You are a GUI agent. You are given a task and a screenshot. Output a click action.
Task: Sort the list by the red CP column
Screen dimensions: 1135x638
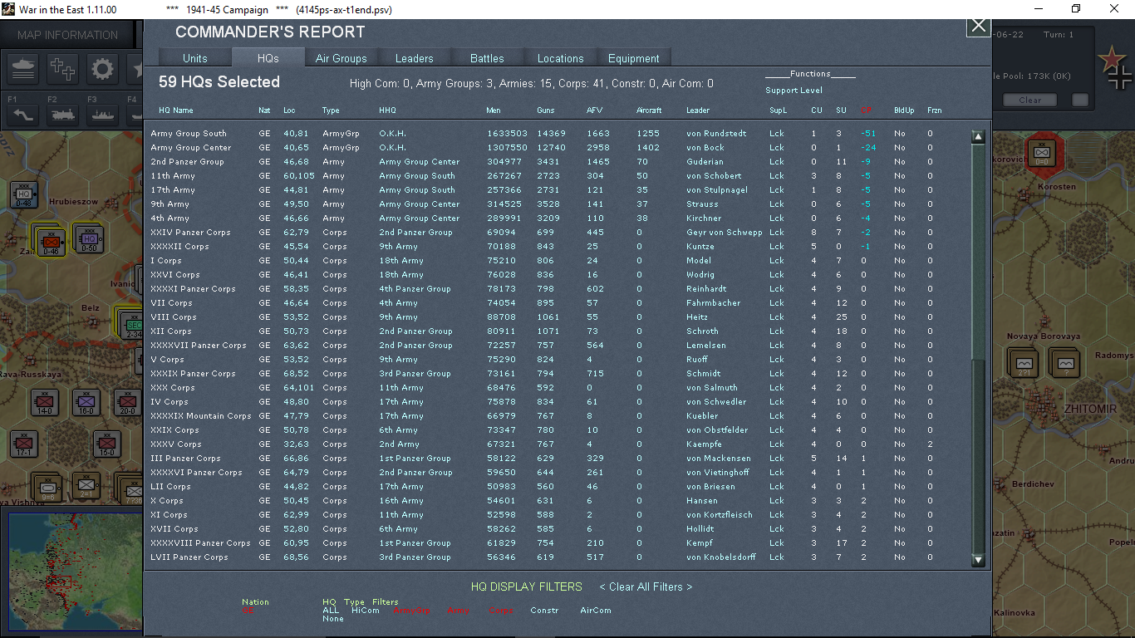pyautogui.click(x=867, y=110)
